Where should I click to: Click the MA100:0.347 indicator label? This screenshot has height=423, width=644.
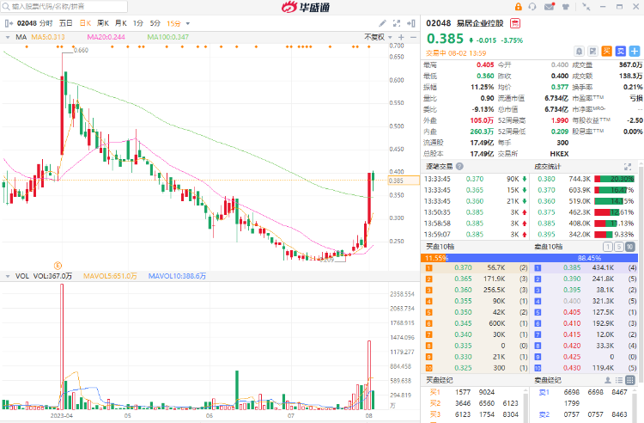tap(168, 38)
